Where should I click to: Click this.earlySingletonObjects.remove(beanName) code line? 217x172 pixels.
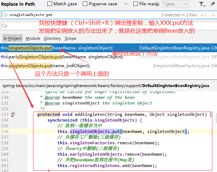[x=112, y=154]
